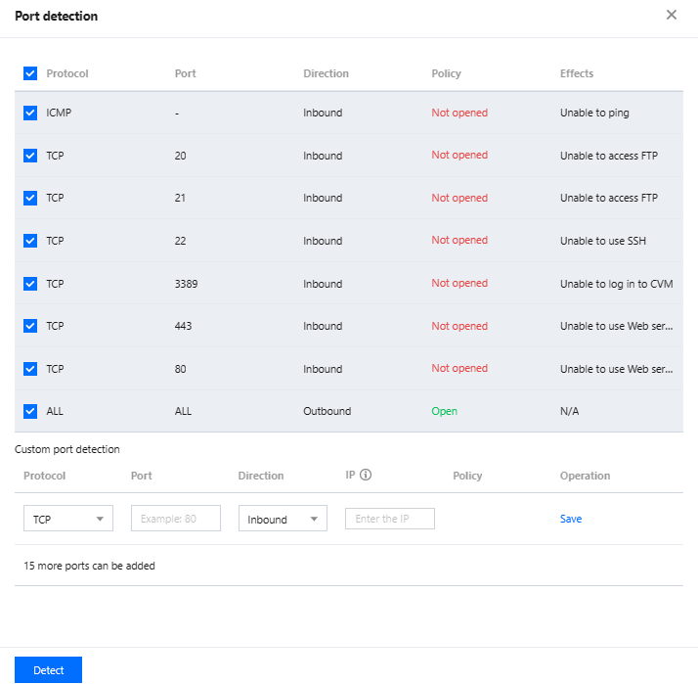Viewport: 698px width, 684px height.
Task: Uncheck the TCP port 20 checkbox
Action: tap(30, 156)
